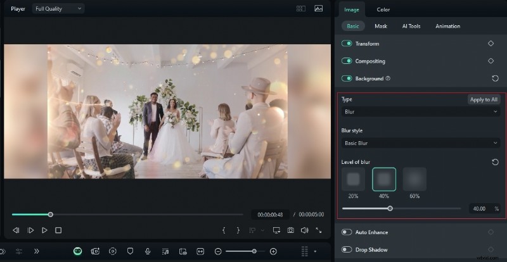Add keyframe for Transform
Screen dimensions: 507x262
point(491,43)
